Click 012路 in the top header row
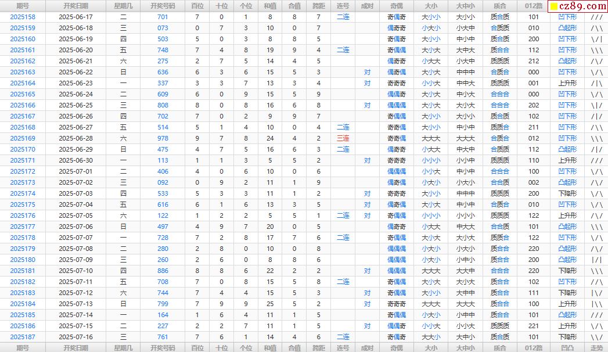This screenshot has width=608, height=352. [534, 6]
